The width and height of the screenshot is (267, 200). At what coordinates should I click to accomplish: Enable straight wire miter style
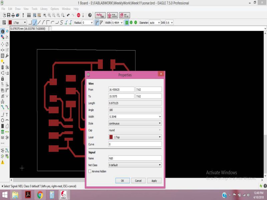tap(101, 22)
